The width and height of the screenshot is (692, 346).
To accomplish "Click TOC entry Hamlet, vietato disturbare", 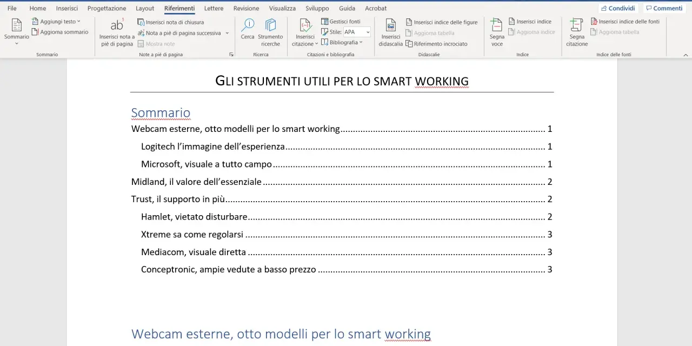I will [347, 217].
